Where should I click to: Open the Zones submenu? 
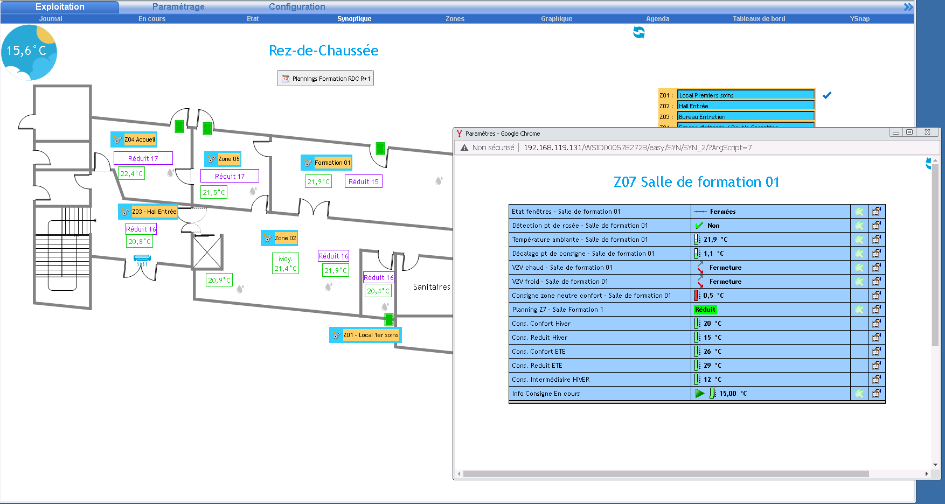[455, 19]
